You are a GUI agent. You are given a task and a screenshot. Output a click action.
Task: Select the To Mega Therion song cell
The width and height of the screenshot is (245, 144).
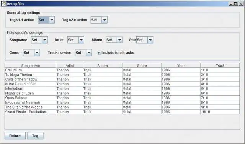point(31,75)
